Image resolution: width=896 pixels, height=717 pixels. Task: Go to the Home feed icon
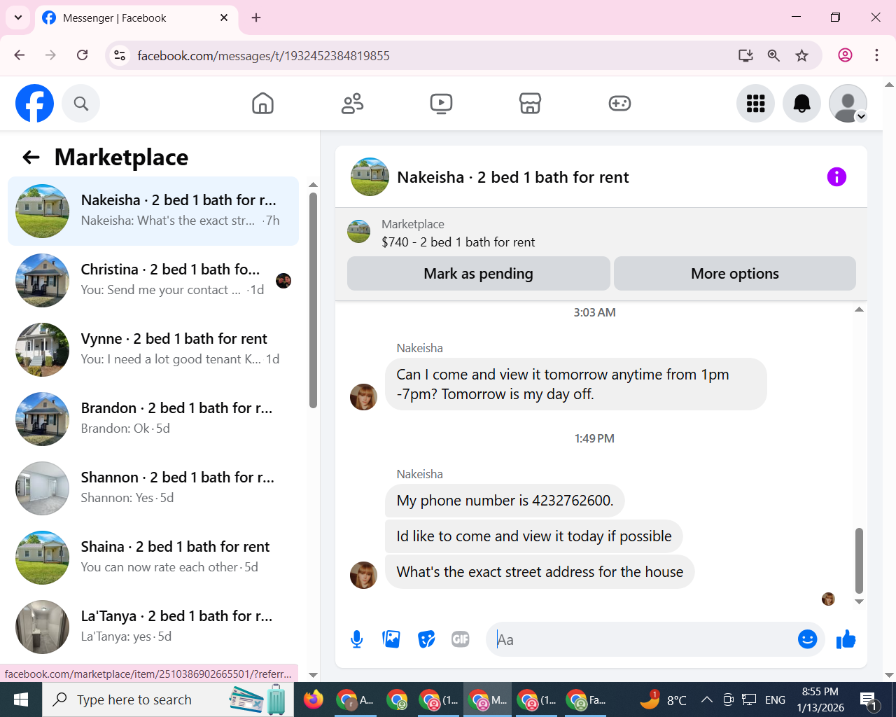(x=262, y=104)
